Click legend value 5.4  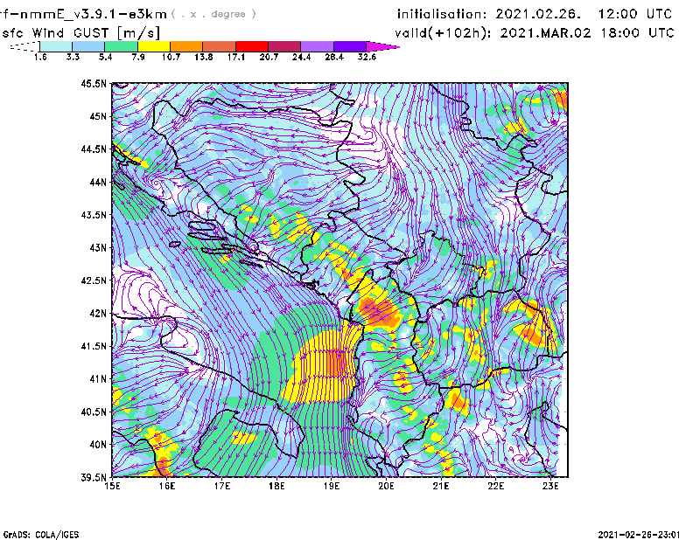point(105,57)
